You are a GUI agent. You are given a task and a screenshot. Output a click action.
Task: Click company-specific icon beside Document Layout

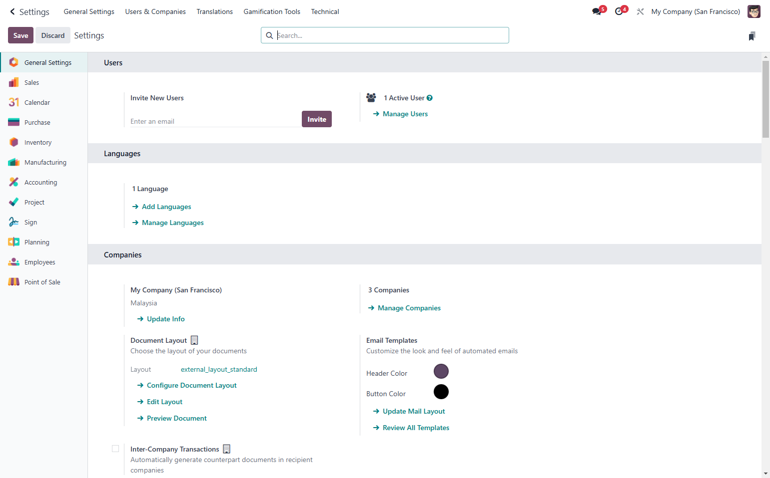coord(195,340)
